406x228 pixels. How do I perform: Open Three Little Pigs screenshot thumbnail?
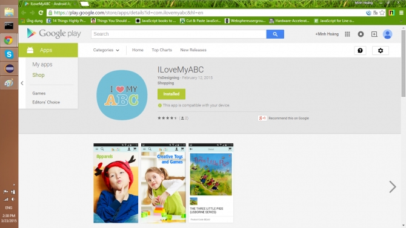(x=211, y=183)
